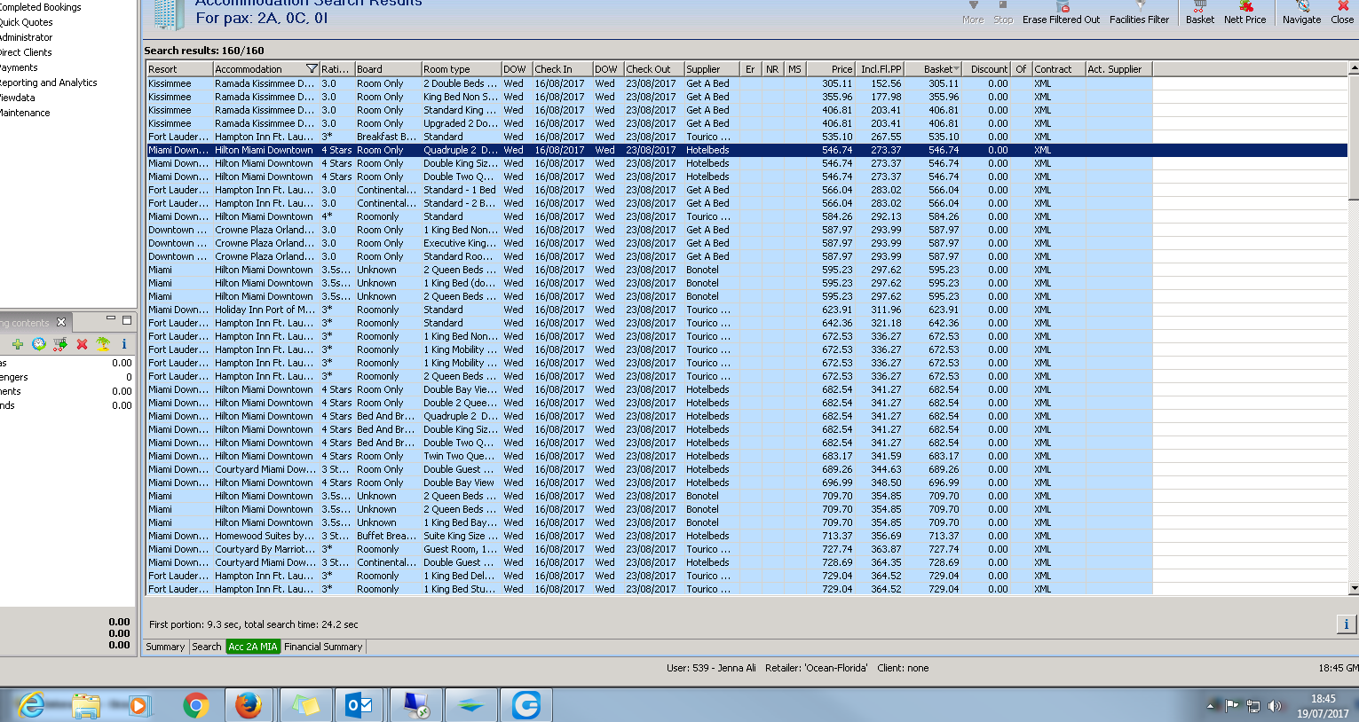Screen dimensions: 1359x722
Task: Open Sticky Notes from the taskbar
Action: (x=306, y=706)
